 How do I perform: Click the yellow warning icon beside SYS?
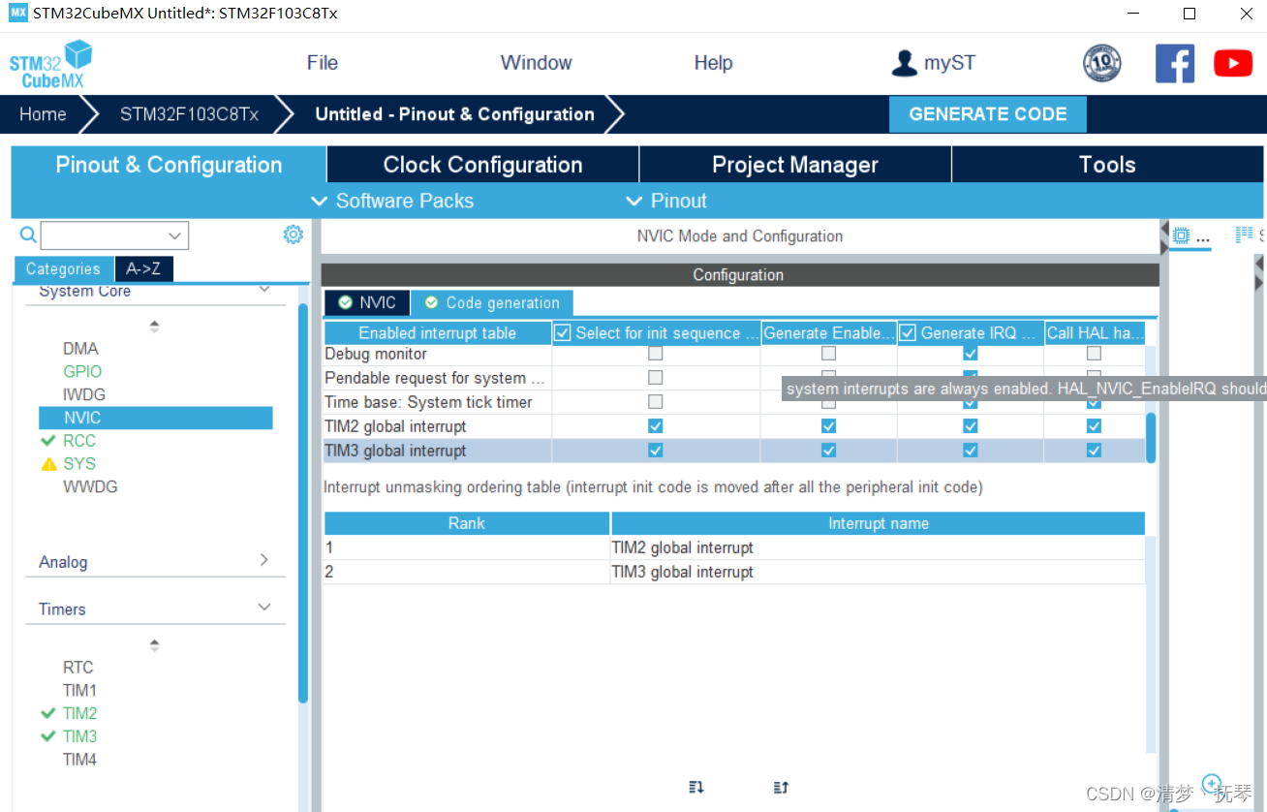48,464
